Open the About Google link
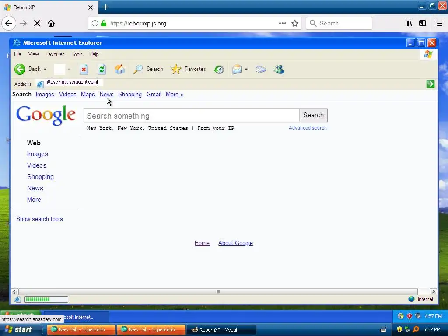The image size is (448, 336). pos(235,243)
